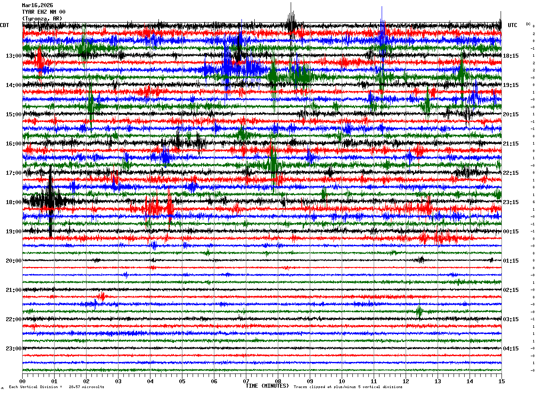The image size is (537, 393).
Task: Click the 22:15 UTC time label
Action: click(x=511, y=173)
